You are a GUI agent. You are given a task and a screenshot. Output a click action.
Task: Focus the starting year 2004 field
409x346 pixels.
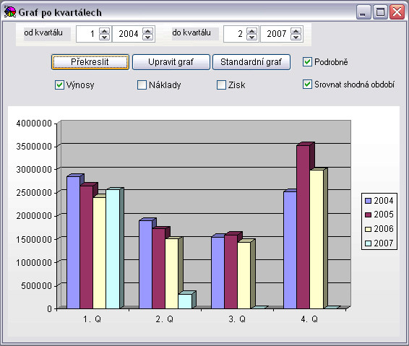coord(128,34)
